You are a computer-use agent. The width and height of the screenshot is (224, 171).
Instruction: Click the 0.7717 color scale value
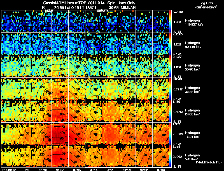[178, 89]
